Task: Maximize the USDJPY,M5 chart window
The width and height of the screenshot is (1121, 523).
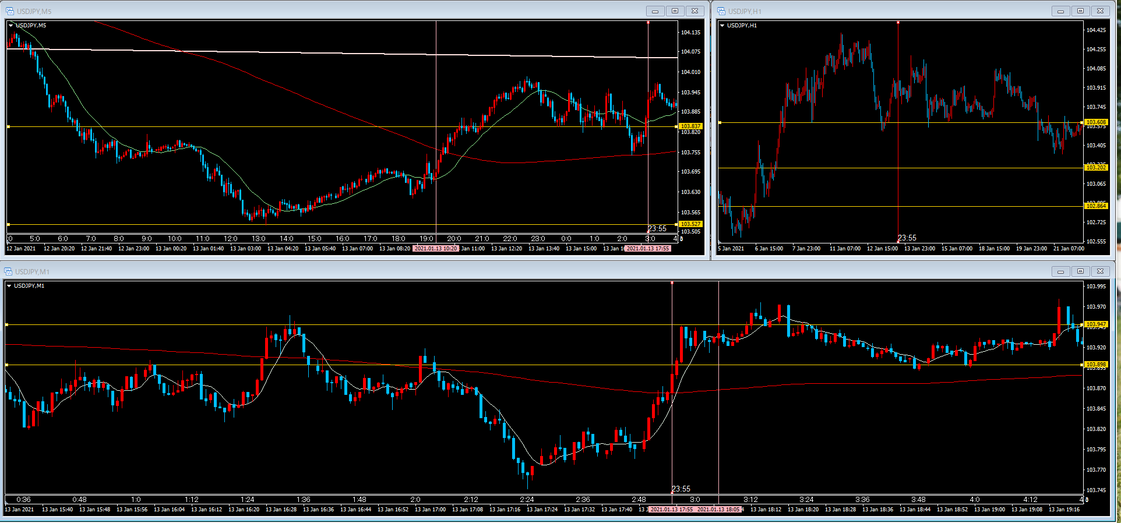Action: pyautogui.click(x=675, y=11)
